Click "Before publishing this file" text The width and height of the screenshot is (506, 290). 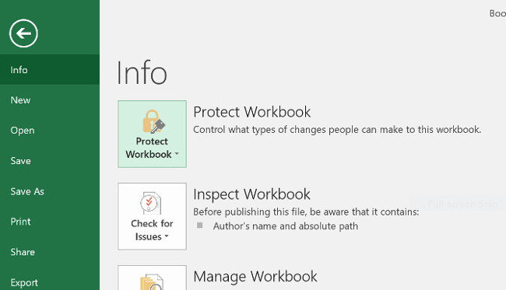(306, 211)
